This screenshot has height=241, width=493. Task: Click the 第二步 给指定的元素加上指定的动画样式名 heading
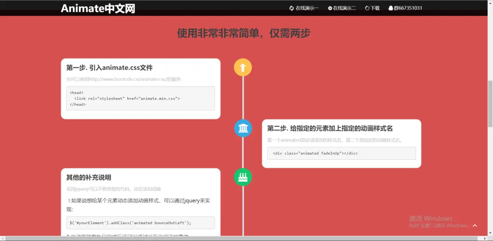[x=330, y=128]
